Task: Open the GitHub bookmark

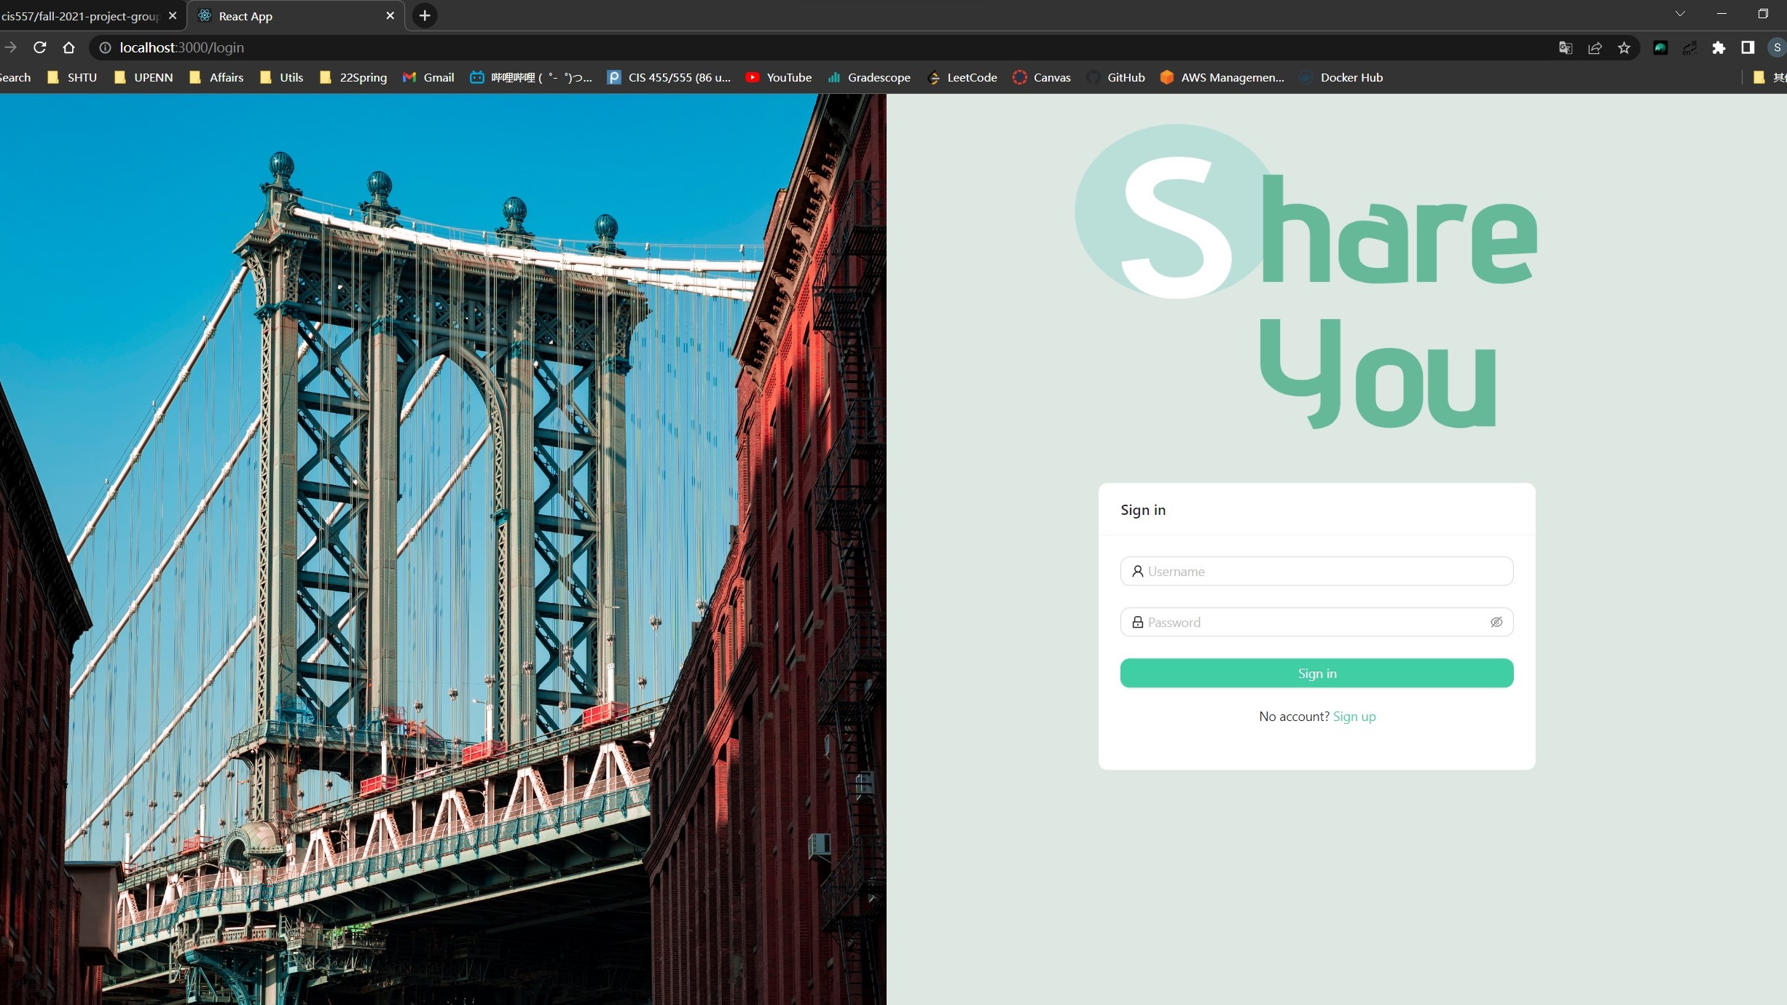Action: pos(1116,77)
